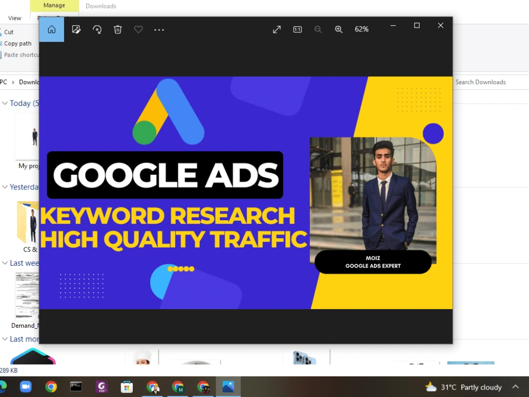
Task: Open Chrome profile M in taskbar
Action: click(x=177, y=386)
